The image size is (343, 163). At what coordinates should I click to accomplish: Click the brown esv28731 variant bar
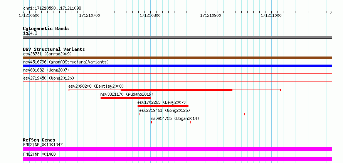pos(177,58)
